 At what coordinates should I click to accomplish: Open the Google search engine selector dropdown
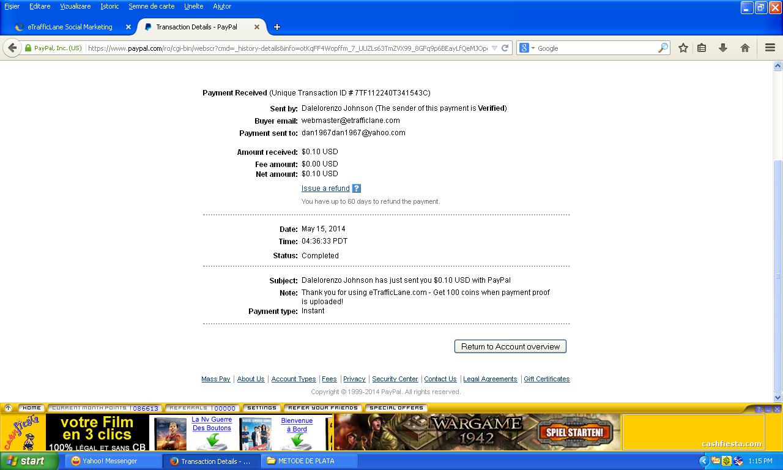pos(527,48)
